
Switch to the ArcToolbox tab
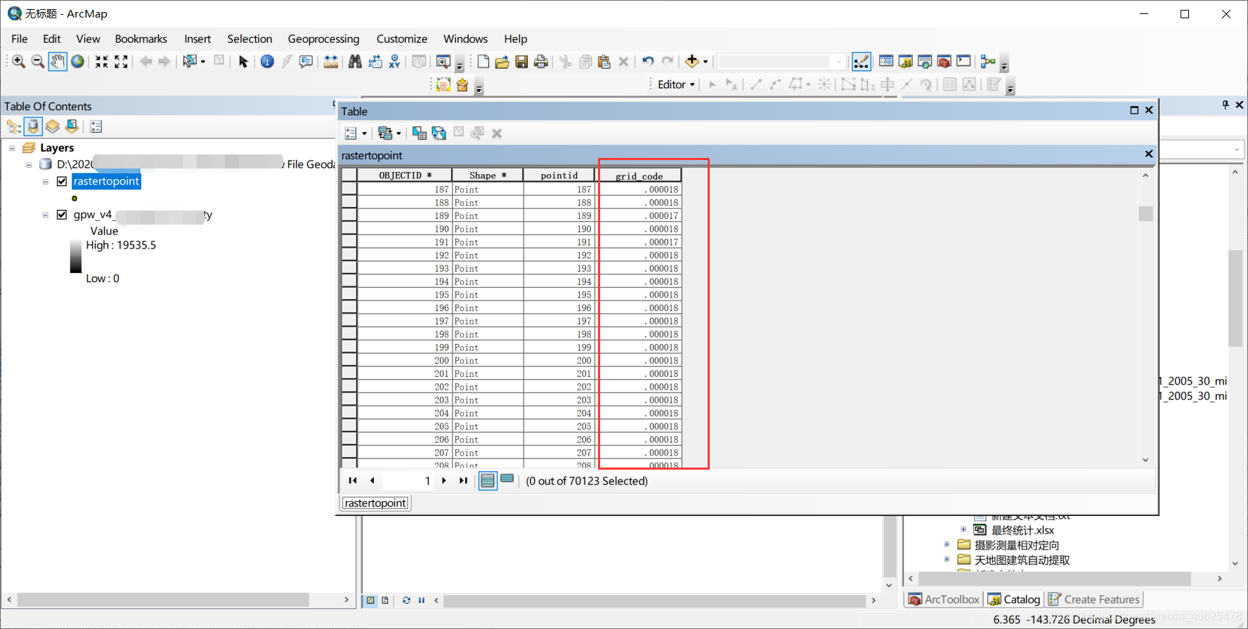944,600
